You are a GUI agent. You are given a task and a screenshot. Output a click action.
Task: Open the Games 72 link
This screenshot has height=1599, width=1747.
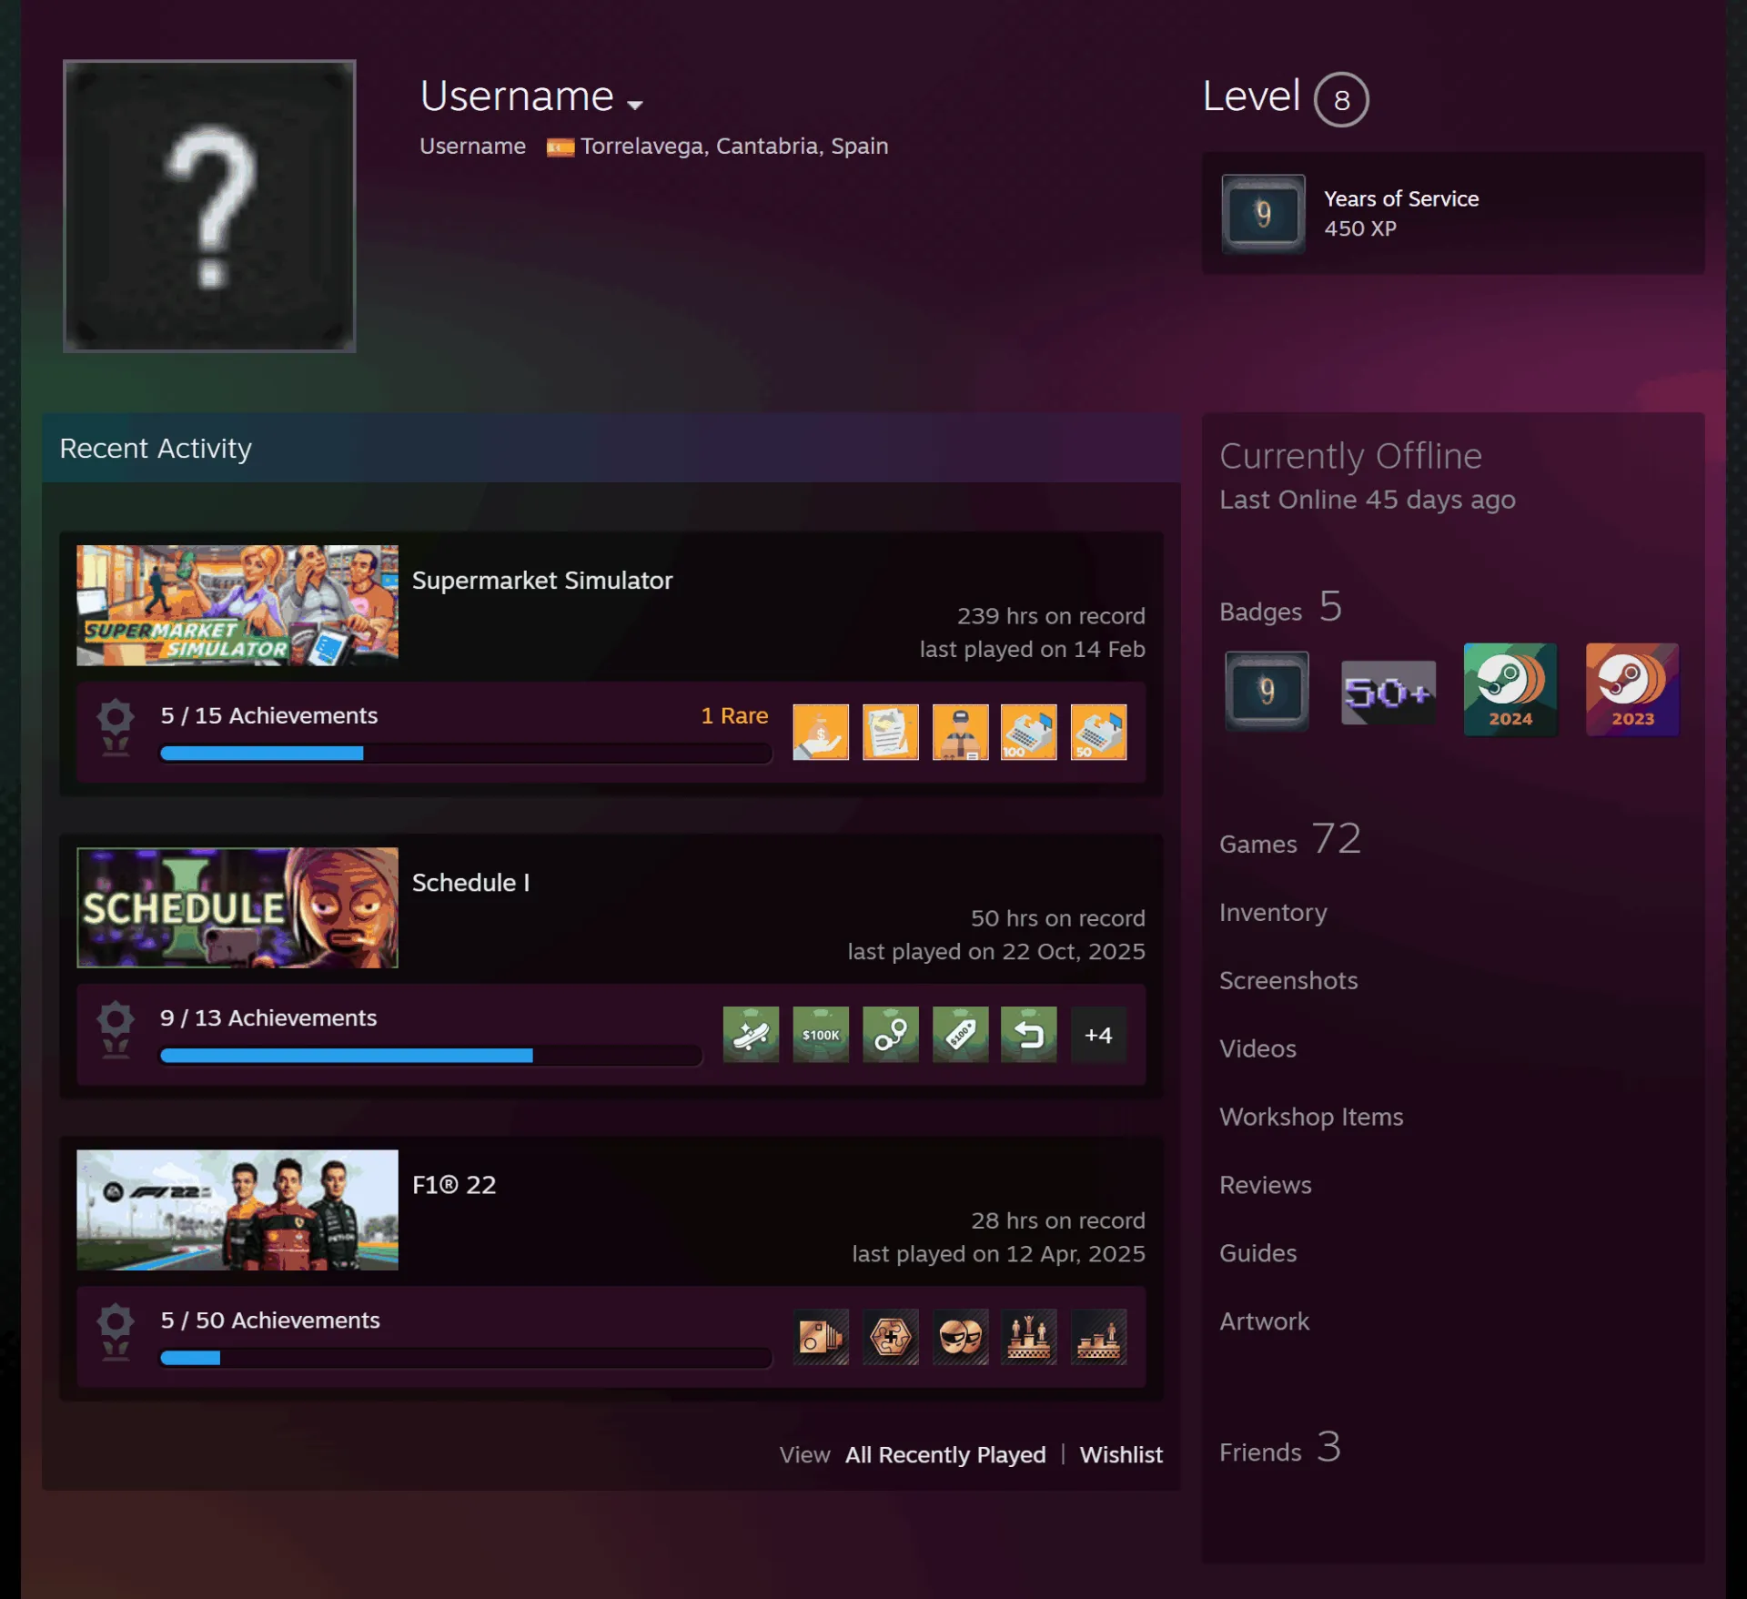pos(1290,839)
